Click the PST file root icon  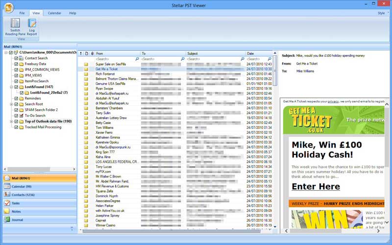tap(16, 52)
